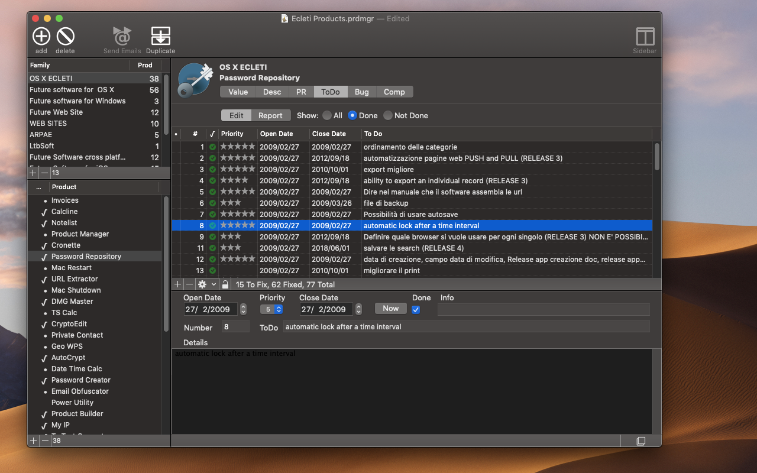The height and width of the screenshot is (473, 757).
Task: Switch to the Bug tab
Action: pyautogui.click(x=361, y=92)
